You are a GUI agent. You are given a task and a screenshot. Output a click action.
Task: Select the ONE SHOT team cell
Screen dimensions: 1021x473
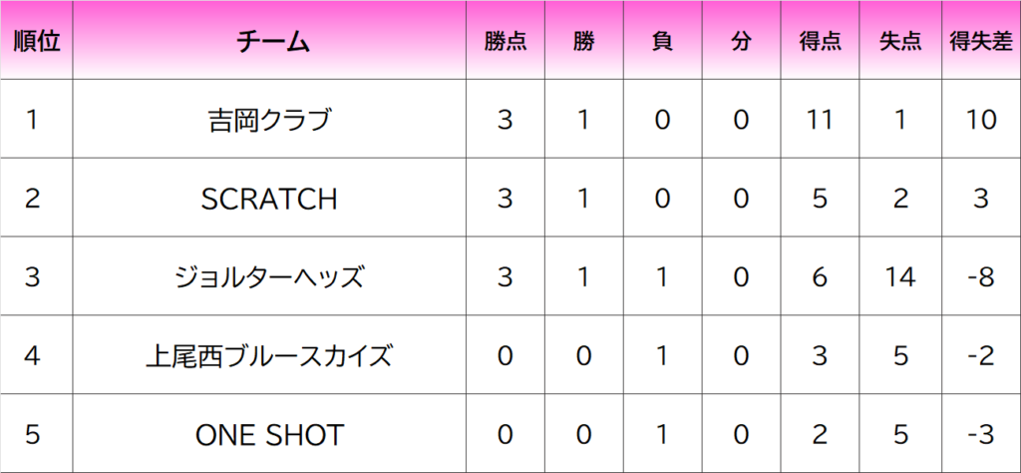coord(269,434)
